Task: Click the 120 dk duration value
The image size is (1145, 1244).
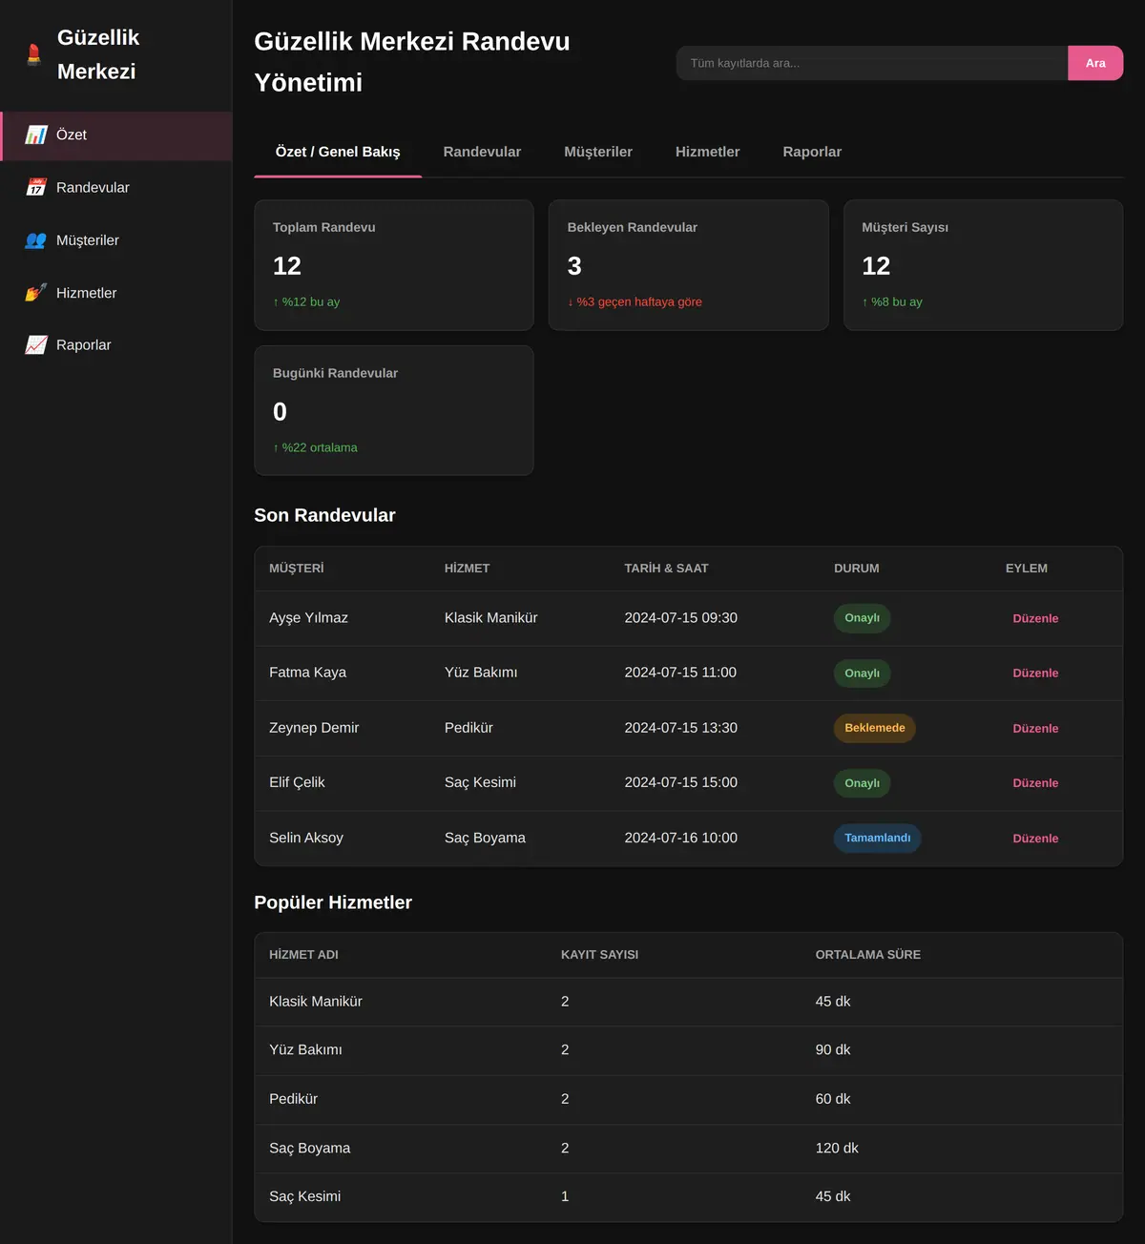Action: point(837,1149)
